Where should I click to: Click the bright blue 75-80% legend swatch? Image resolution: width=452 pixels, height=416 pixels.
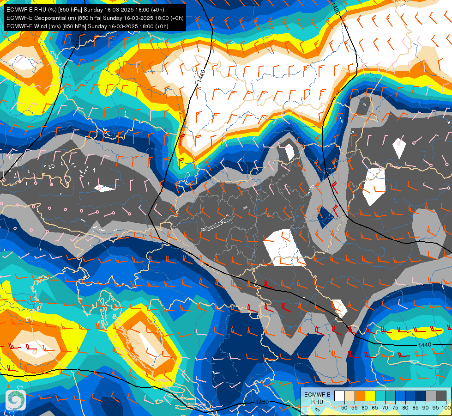(400, 396)
